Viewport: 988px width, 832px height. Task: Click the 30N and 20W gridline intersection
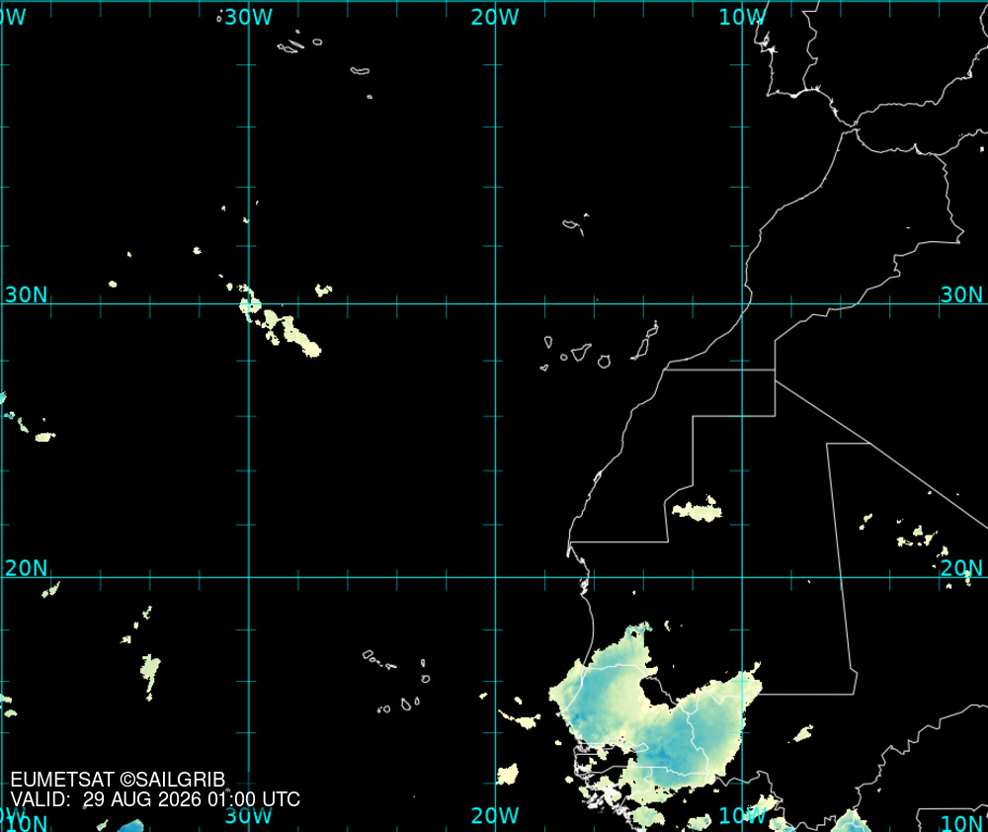tap(495, 303)
